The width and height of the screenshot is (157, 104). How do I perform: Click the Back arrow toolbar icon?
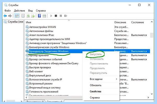click(x=5, y=16)
